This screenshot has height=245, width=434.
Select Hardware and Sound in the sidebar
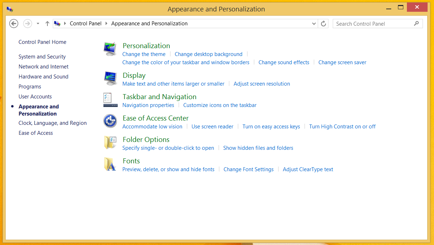[44, 76]
